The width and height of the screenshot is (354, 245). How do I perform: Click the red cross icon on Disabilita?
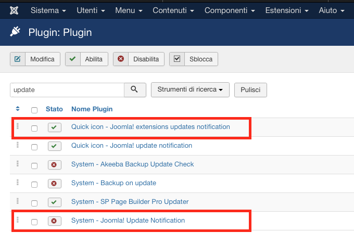coord(121,59)
